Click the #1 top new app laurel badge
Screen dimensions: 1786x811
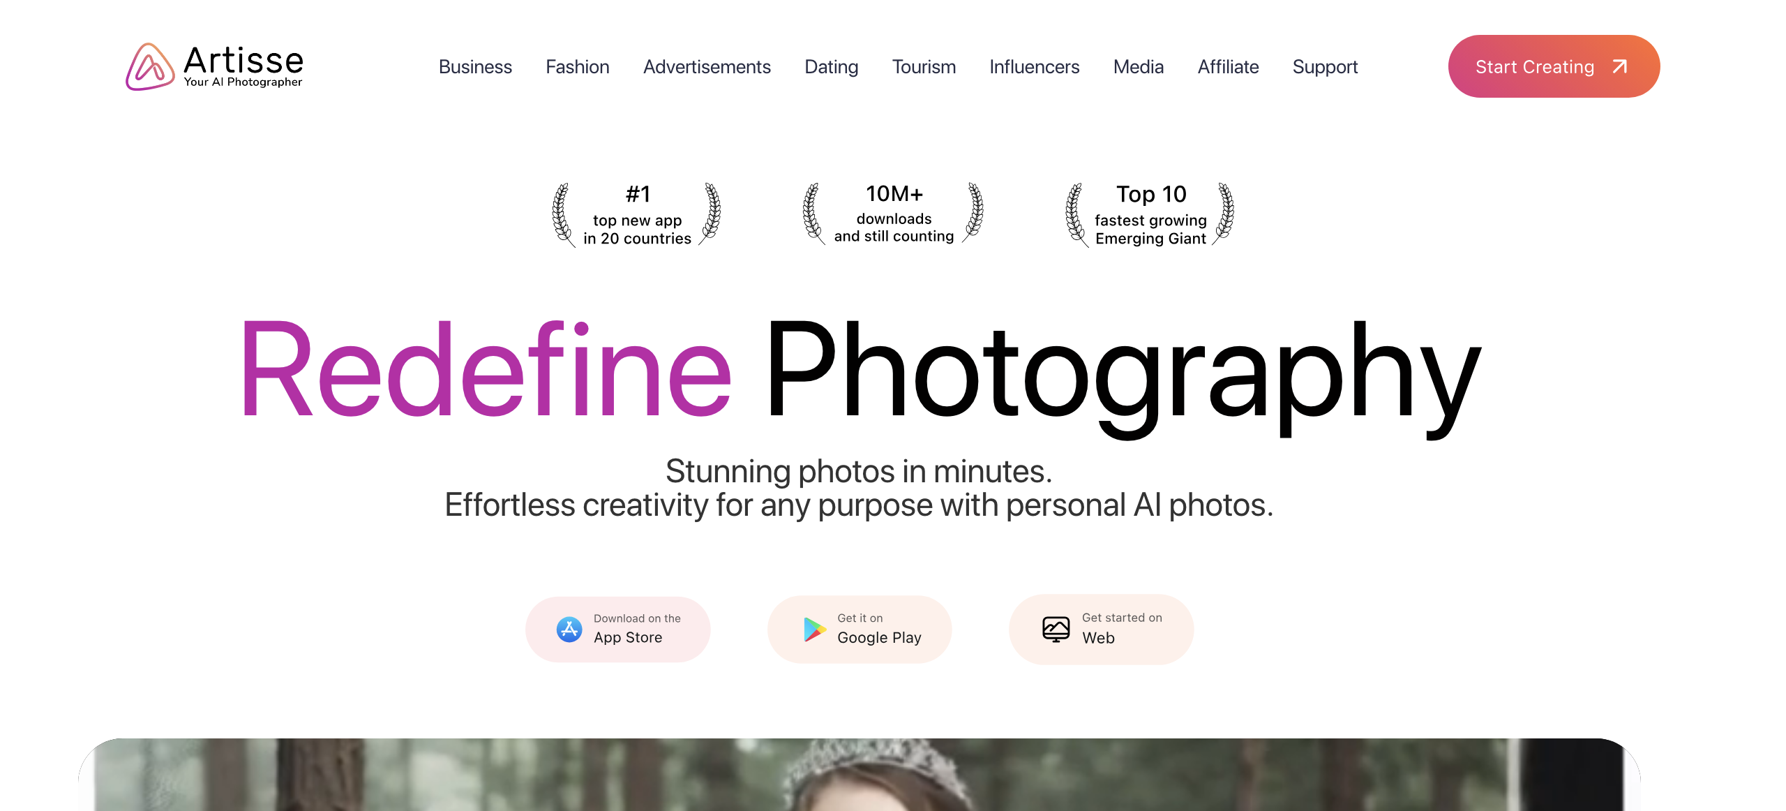click(636, 214)
